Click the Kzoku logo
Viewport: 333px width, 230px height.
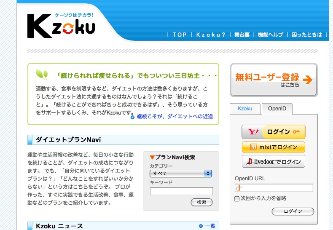click(x=61, y=26)
